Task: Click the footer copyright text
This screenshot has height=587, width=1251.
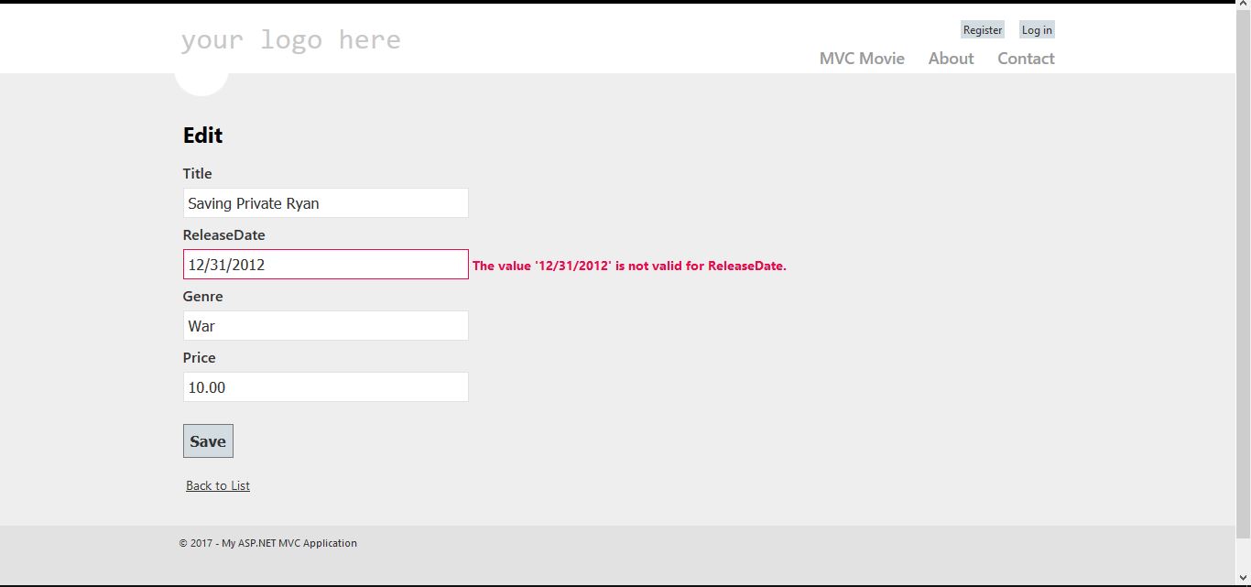Action: point(267,543)
